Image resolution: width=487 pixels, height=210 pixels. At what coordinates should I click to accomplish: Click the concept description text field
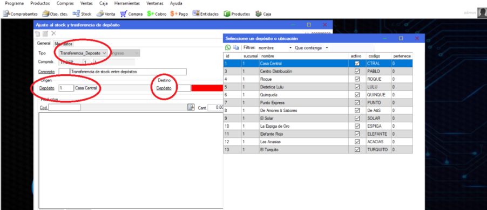pos(128,72)
